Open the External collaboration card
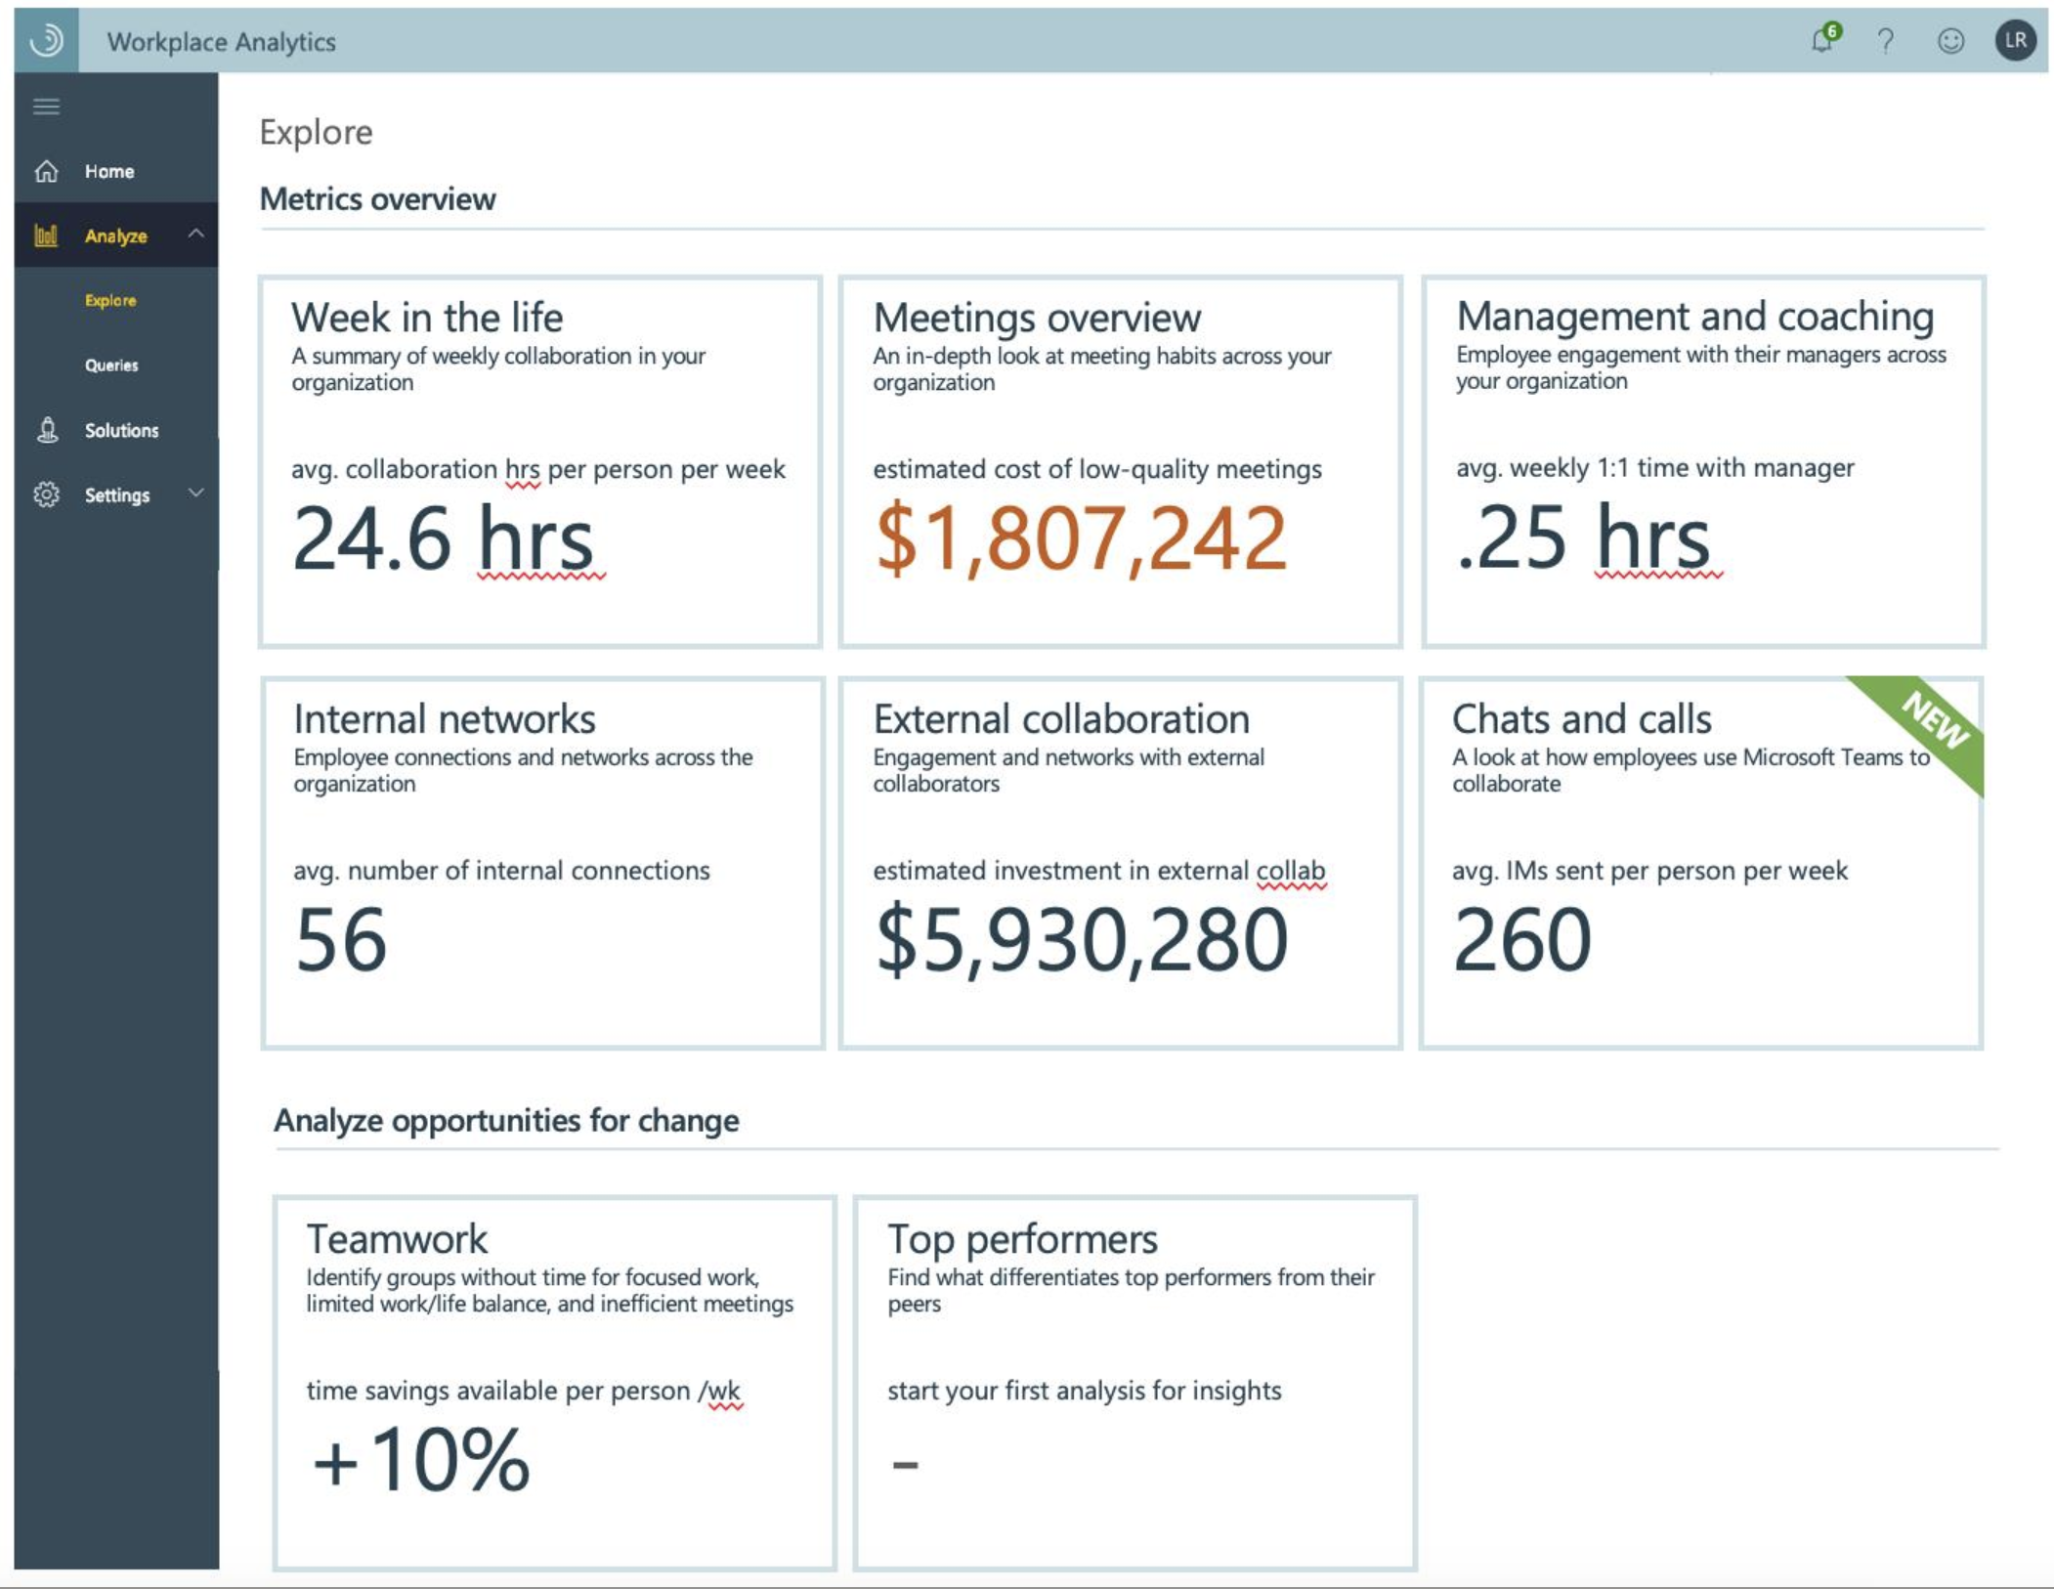The width and height of the screenshot is (2054, 1589). click(1120, 863)
